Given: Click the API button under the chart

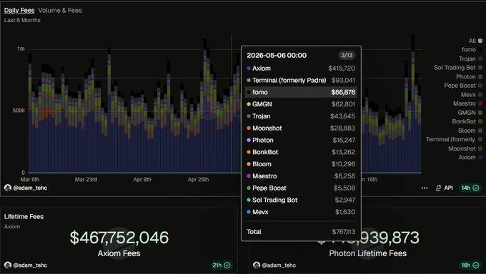Looking at the screenshot, I should pyautogui.click(x=445, y=188).
